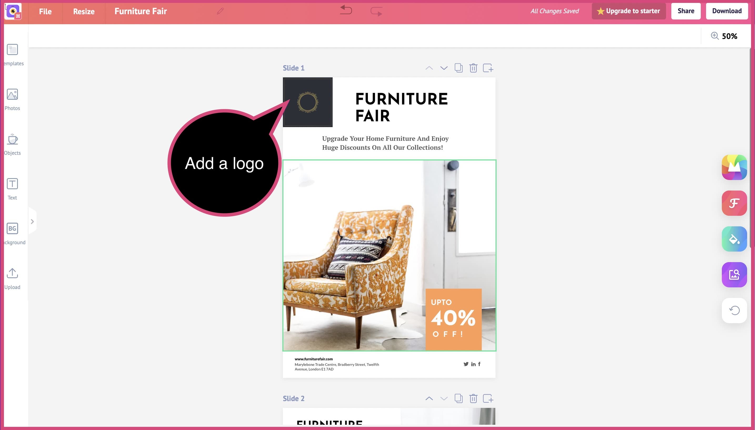This screenshot has height=430, width=755.
Task: Click the File menu item
Action: (x=45, y=11)
